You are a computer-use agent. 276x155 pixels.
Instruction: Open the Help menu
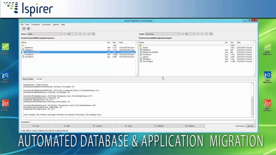pos(63,25)
